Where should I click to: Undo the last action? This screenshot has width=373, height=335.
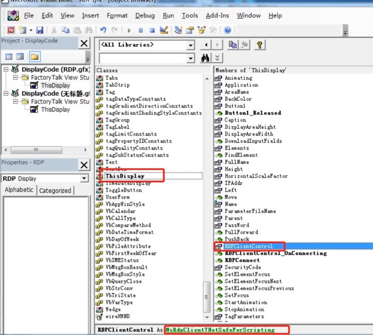pyautogui.click(x=103, y=30)
